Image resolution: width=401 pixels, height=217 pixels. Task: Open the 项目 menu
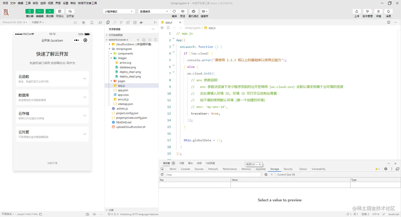(x=5, y=3)
